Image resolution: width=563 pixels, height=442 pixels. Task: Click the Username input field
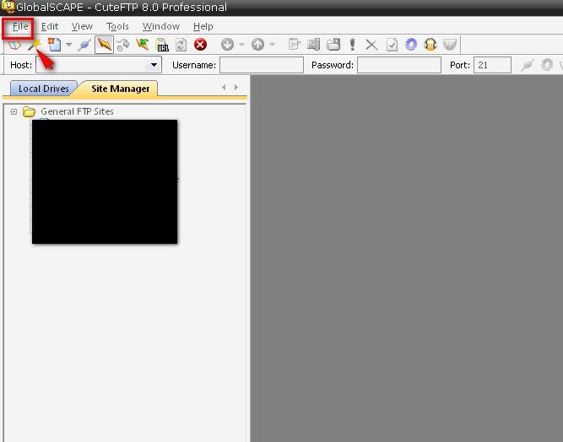(x=261, y=65)
